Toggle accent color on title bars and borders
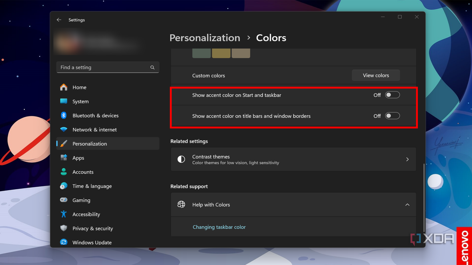The height and width of the screenshot is (265, 472). [x=392, y=116]
